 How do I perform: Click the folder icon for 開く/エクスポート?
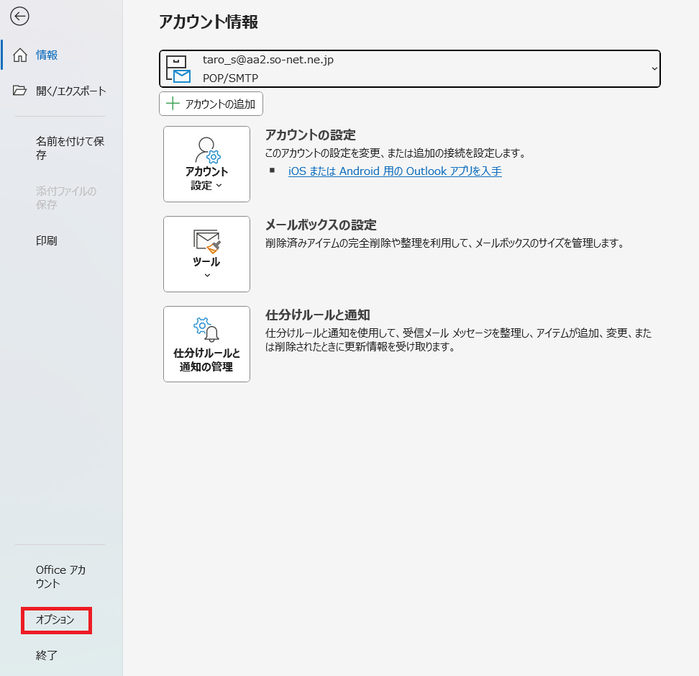[20, 91]
